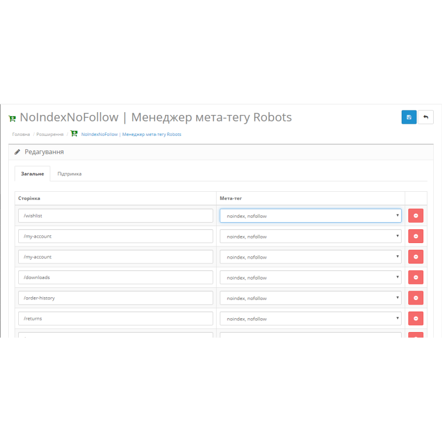
Task: Expand meta-tag dropdown for /downloads
Action: (x=311, y=277)
